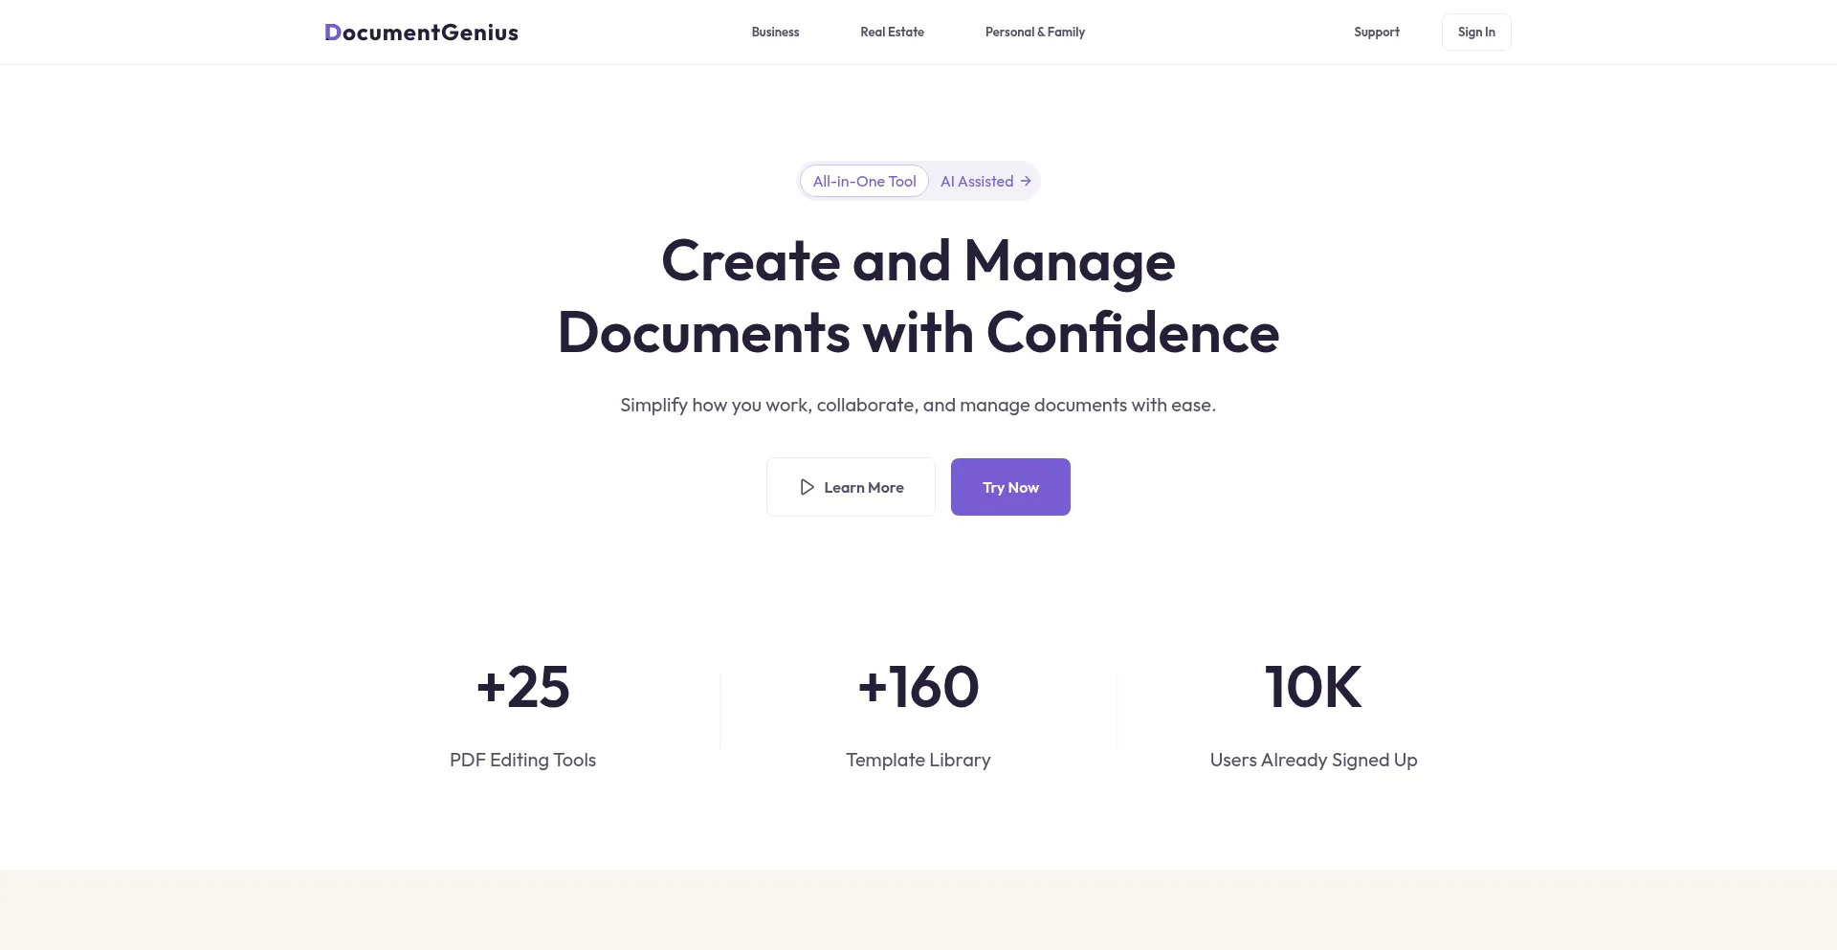
Task: Click the headline 'Create and Manage Documents with Confidence'
Action: click(918, 297)
